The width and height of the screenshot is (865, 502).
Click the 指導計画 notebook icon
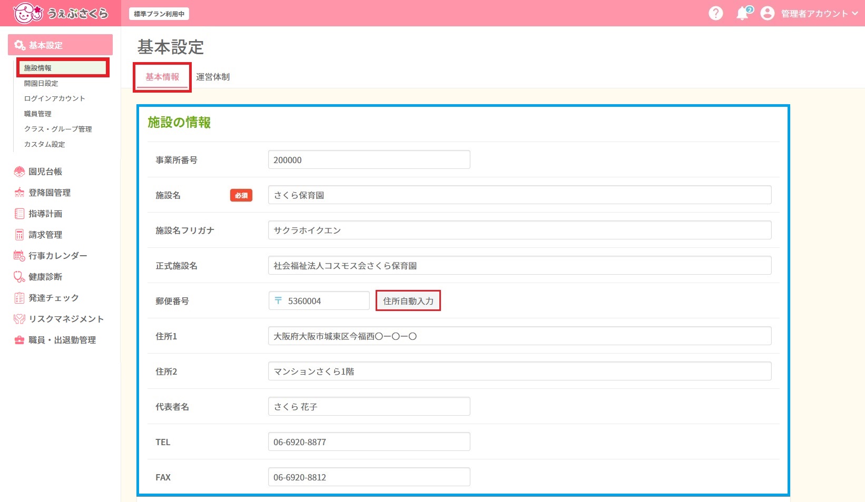[19, 214]
